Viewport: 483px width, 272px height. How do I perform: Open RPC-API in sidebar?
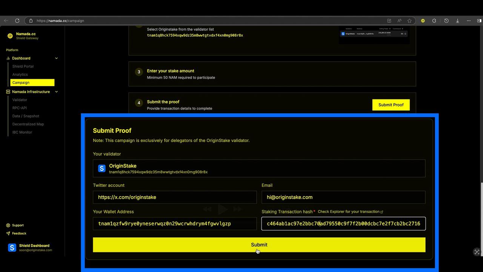[x=20, y=108]
